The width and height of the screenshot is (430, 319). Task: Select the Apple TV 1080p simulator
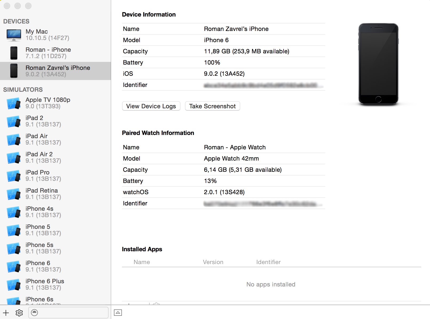[x=55, y=103]
